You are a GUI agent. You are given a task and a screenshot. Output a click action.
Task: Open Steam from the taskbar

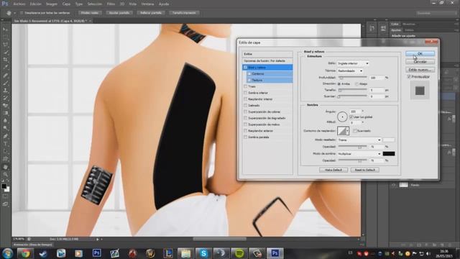[x=43, y=253]
